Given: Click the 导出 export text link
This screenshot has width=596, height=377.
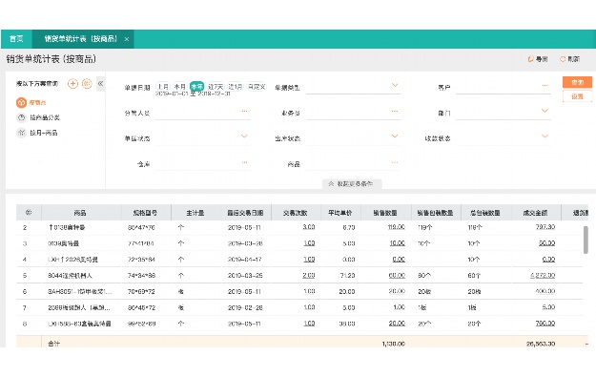Looking at the screenshot, I should pos(542,59).
